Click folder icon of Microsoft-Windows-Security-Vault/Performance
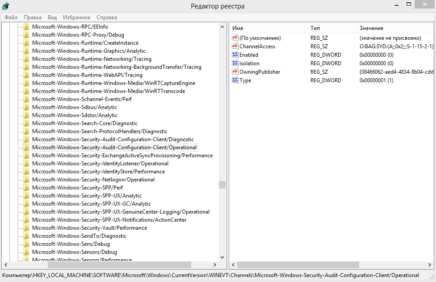The height and width of the screenshot is (282, 436). [26, 228]
